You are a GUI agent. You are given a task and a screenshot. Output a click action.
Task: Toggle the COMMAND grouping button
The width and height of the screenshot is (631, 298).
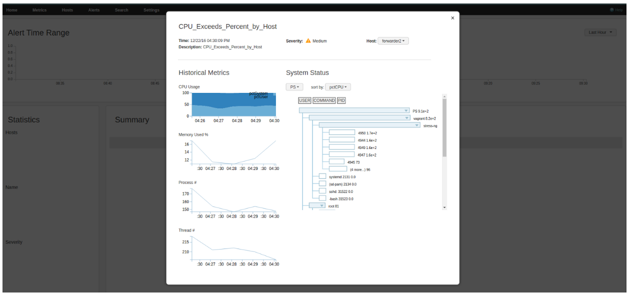click(x=324, y=100)
